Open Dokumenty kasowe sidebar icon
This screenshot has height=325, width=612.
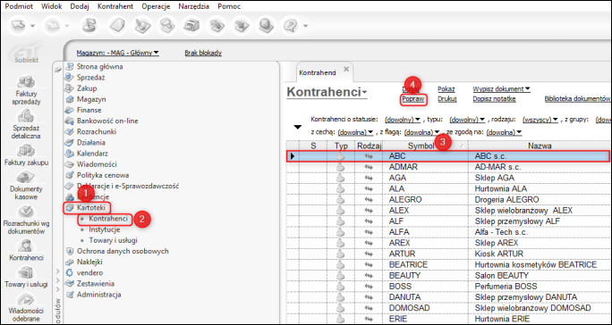[x=26, y=186]
